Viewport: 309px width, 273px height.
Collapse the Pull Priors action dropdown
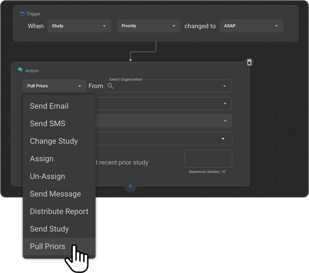click(54, 86)
